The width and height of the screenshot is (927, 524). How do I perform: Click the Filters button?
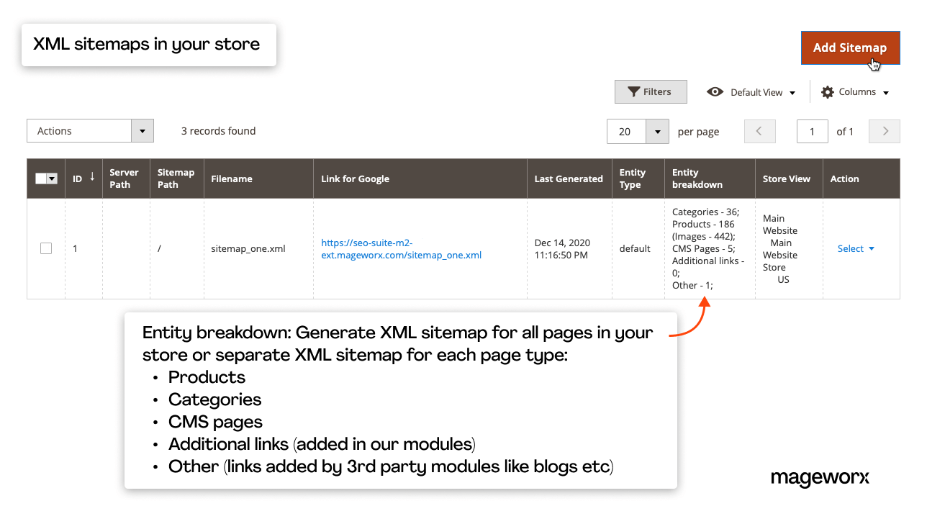(651, 91)
